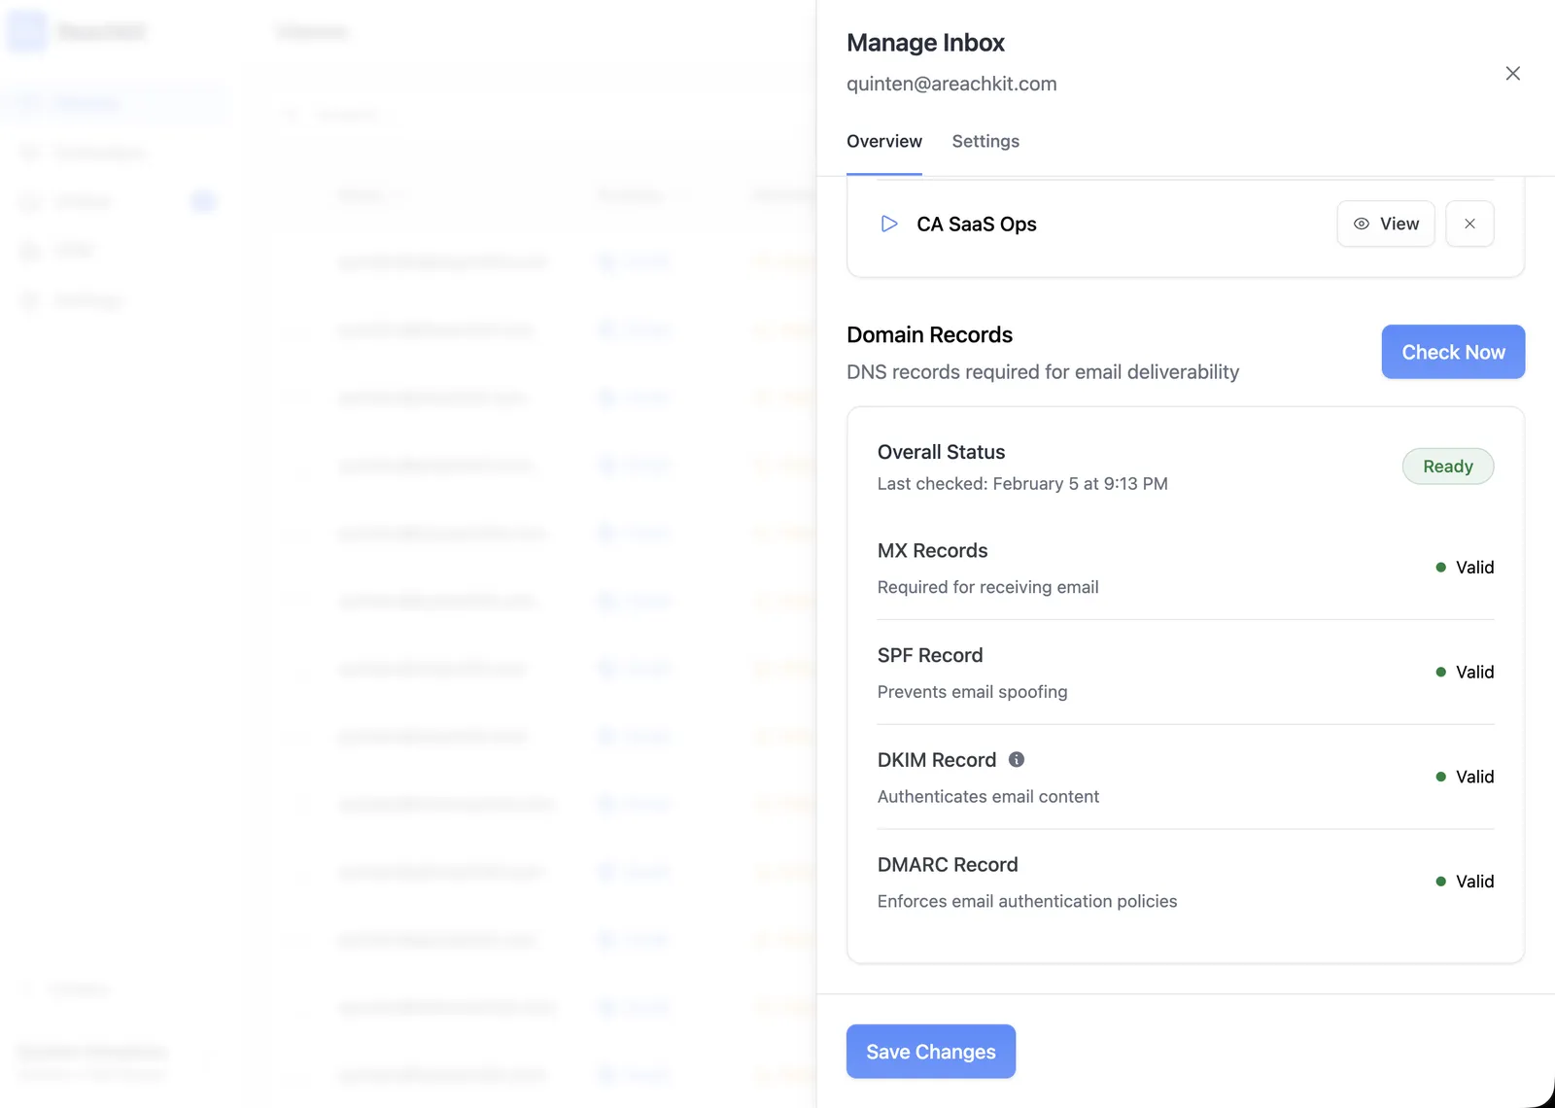Switch to the Settings tab

coord(985,141)
